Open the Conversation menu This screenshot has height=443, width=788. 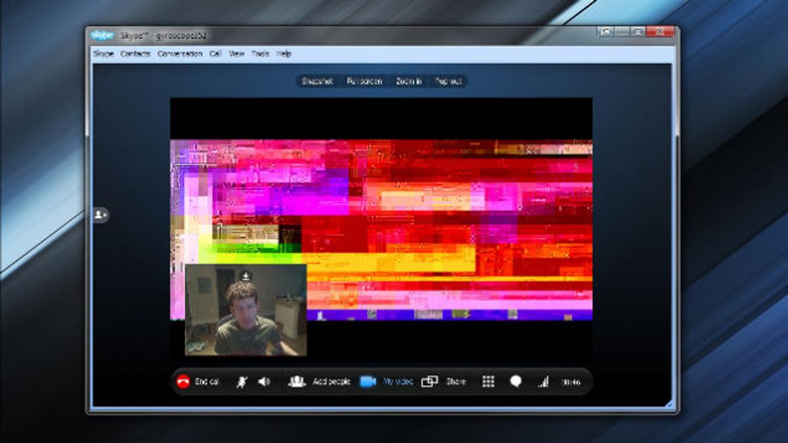pos(180,54)
